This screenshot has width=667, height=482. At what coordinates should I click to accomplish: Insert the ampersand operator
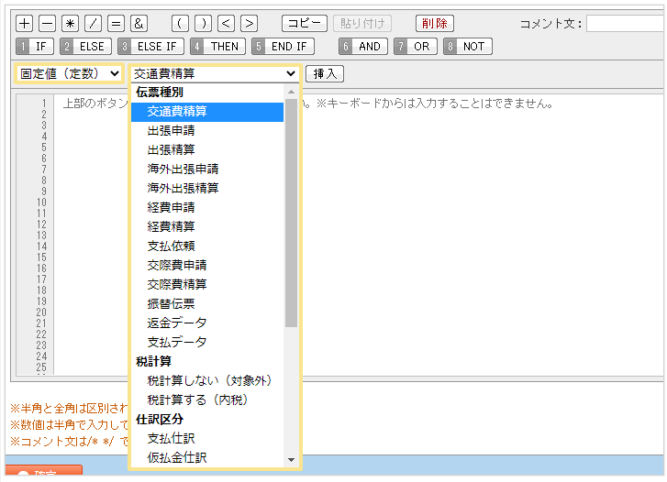(139, 24)
